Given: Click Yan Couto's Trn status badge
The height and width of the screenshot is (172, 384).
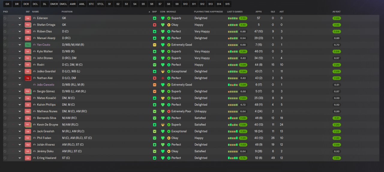Looking at the screenshot, I should coord(28,45).
